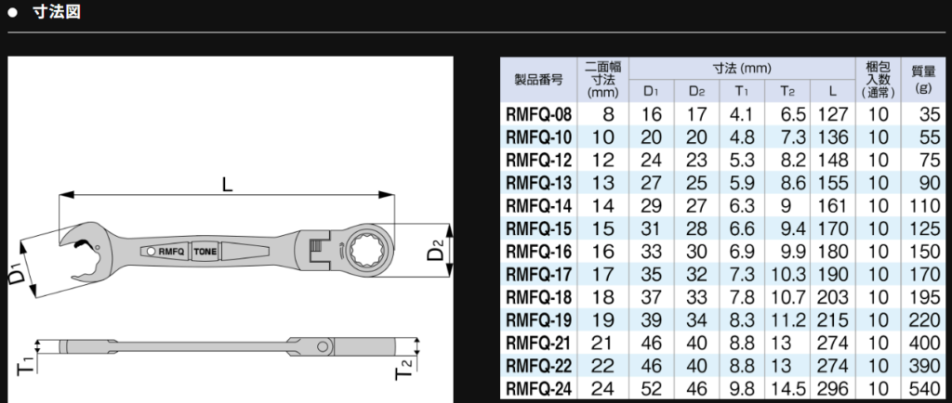Click the RMFQ-15 product number
This screenshot has height=403, width=952.
point(538,228)
